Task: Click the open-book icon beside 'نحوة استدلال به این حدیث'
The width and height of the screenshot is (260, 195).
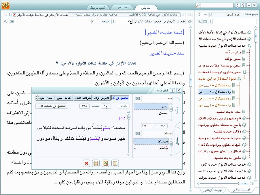Action: 239,79
